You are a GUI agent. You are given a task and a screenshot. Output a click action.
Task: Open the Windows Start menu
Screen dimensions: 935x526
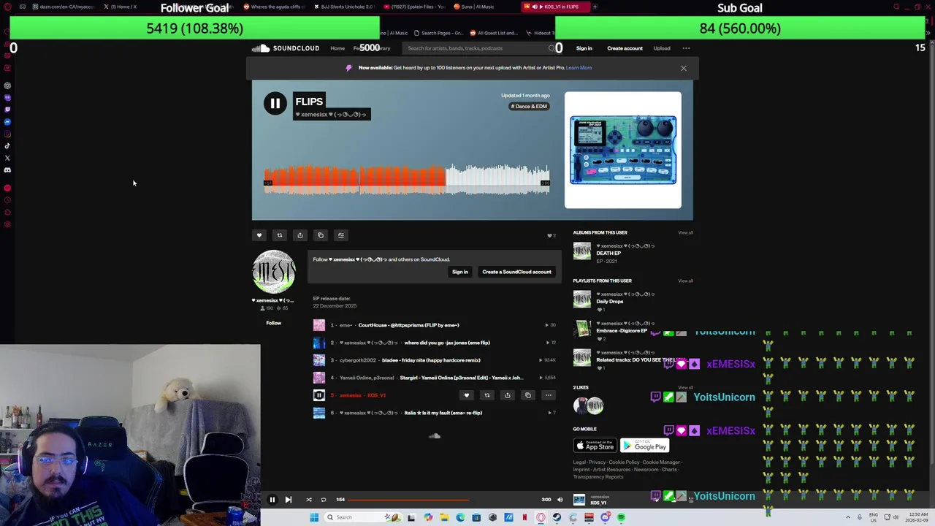pyautogui.click(x=314, y=517)
